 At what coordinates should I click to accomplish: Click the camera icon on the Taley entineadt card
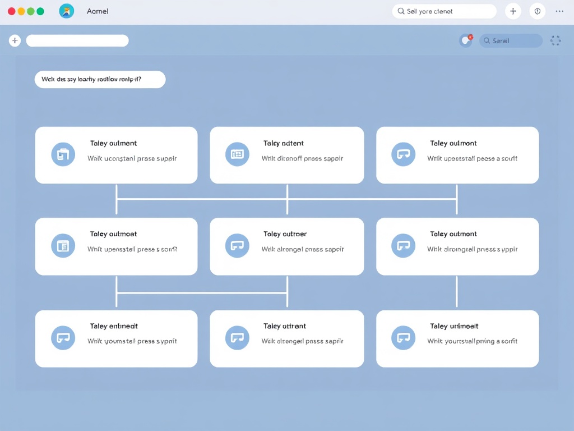tap(63, 337)
